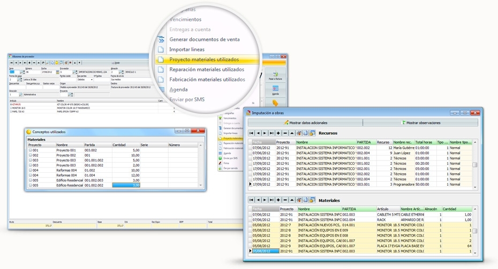Remove row with minus in Recursos navigator
Viewport: 498px width, 269px height.
point(285,133)
